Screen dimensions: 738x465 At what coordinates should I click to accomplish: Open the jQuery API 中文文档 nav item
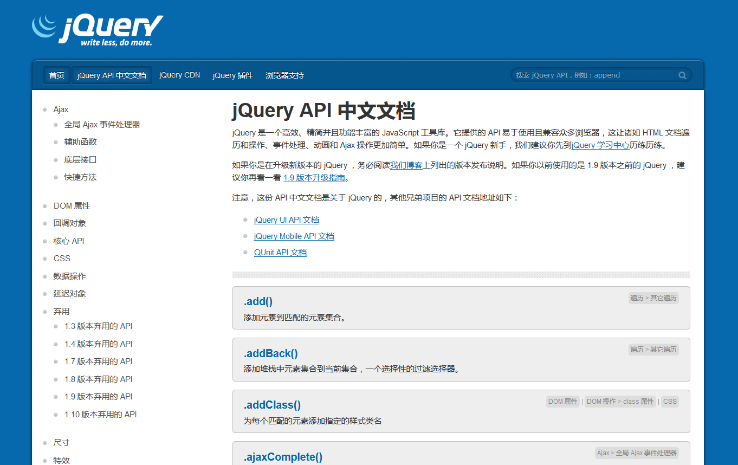tap(112, 75)
